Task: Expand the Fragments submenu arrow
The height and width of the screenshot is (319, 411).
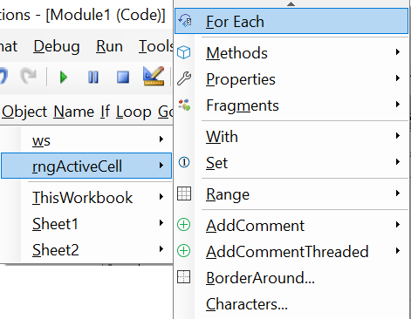Action: 398,105
